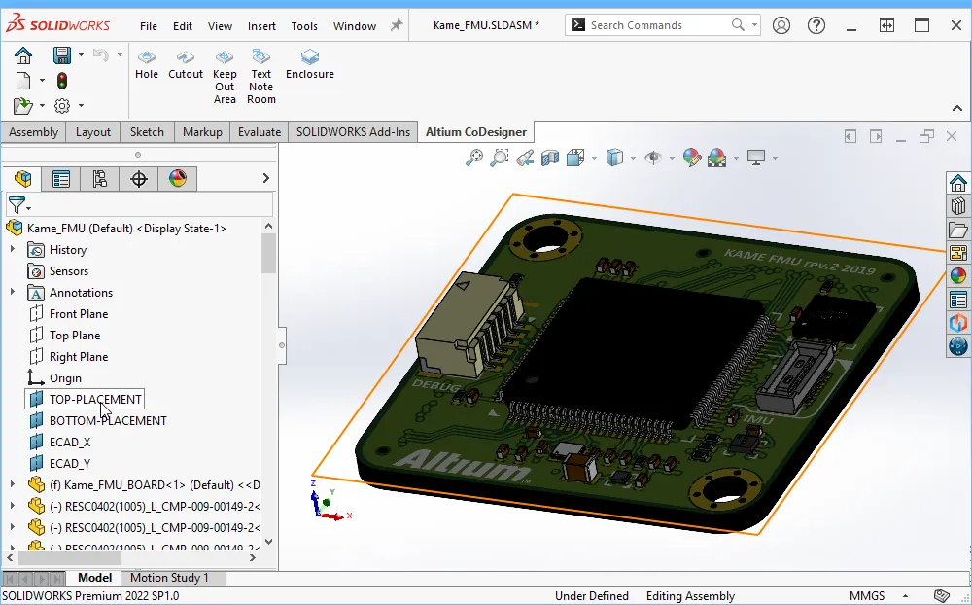Switch to the Sketch tab
The width and height of the screenshot is (972, 605).
147,132
